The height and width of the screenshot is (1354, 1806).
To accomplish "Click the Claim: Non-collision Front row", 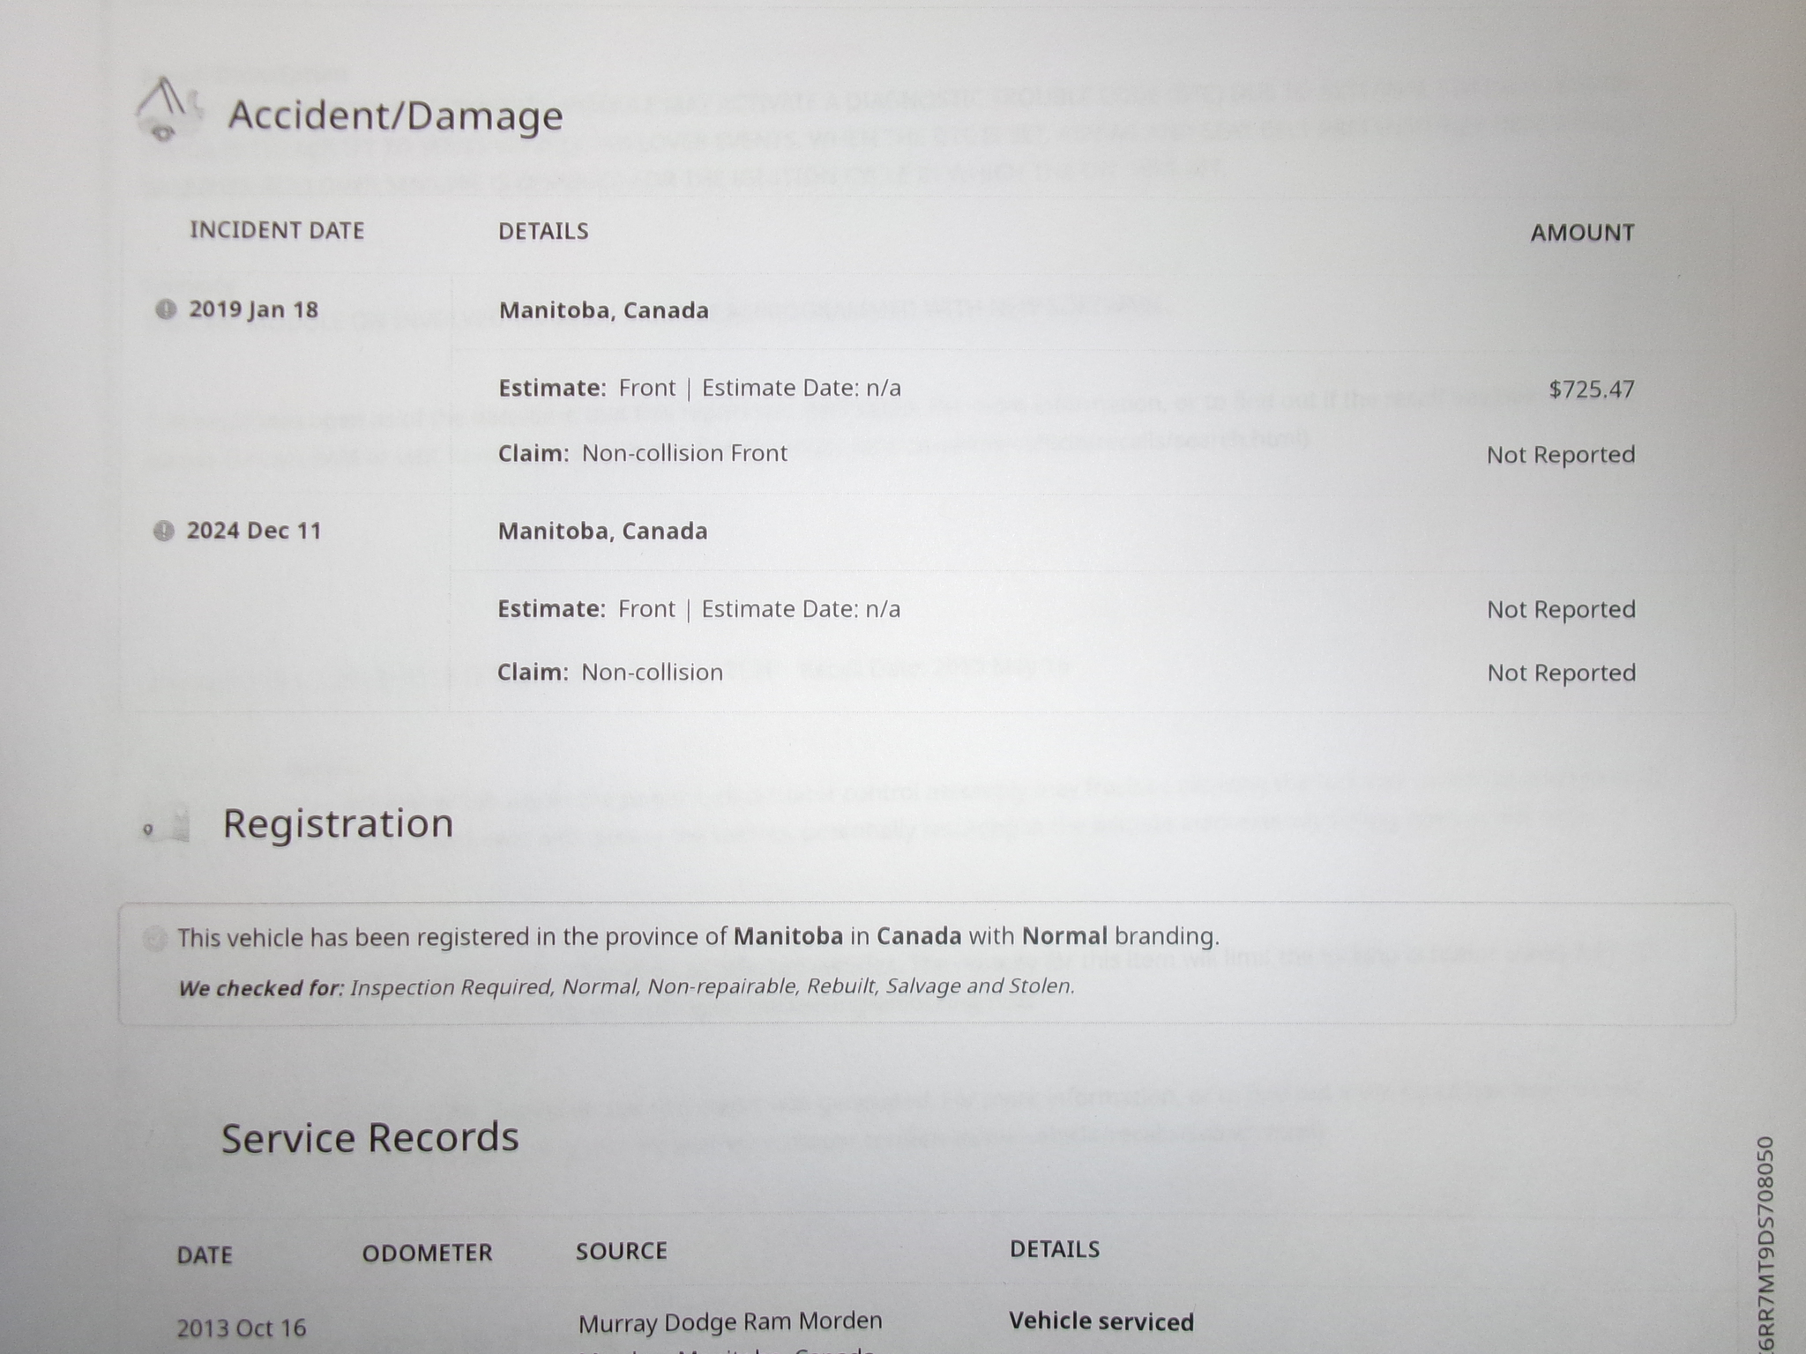I will tap(642, 453).
